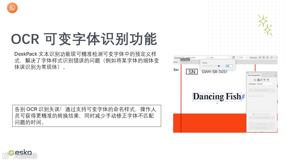Viewport: 286px width, 161px height.
Task: Open the Text Recognition panel menu
Action: coord(275,75)
